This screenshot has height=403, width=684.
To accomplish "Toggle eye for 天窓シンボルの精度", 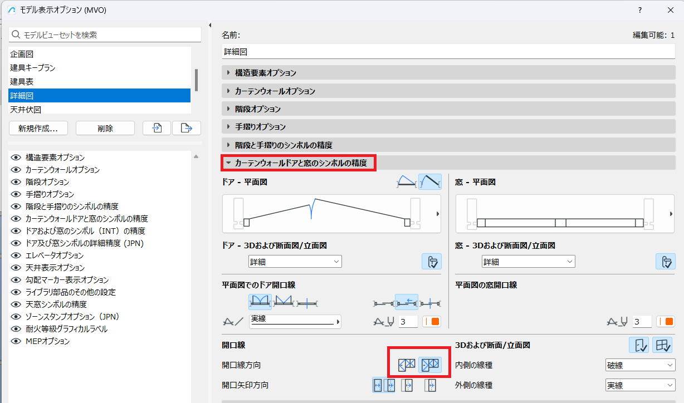I will click(16, 304).
